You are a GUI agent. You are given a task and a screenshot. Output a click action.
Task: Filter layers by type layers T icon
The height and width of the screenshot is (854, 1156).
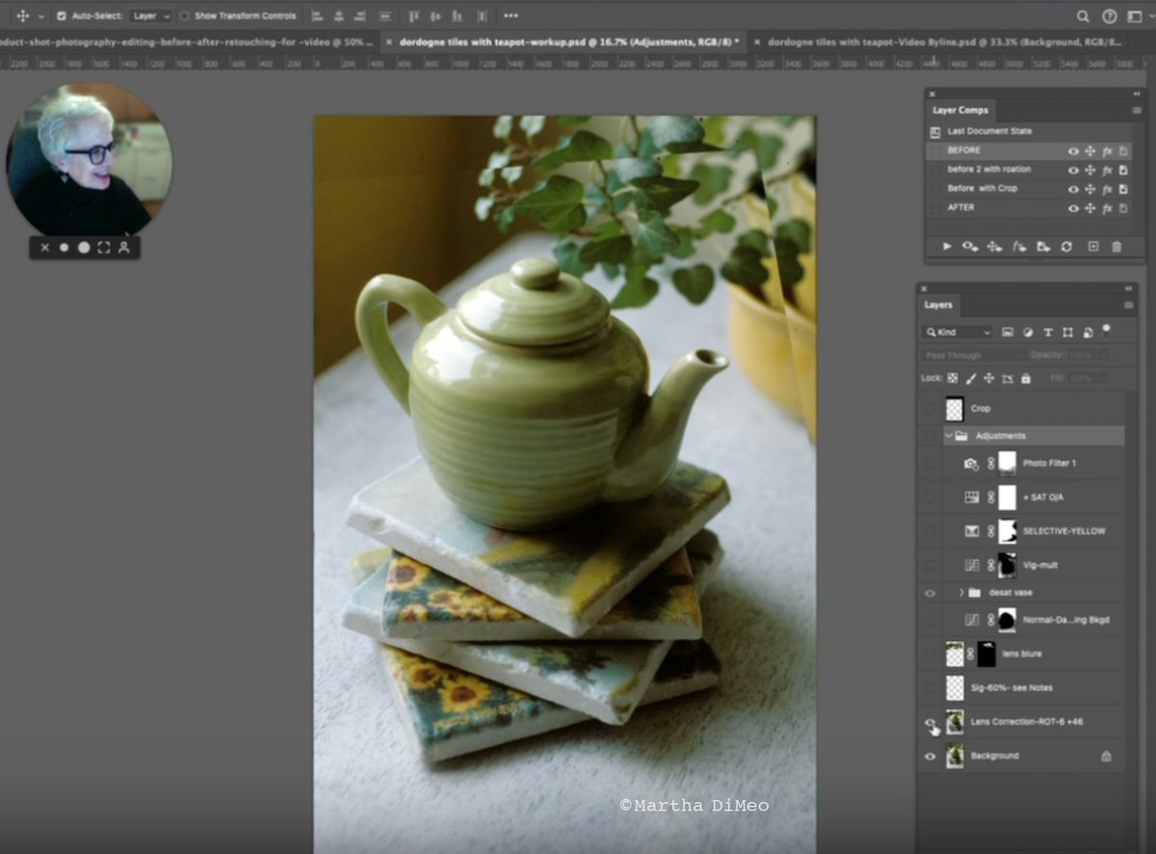1048,332
